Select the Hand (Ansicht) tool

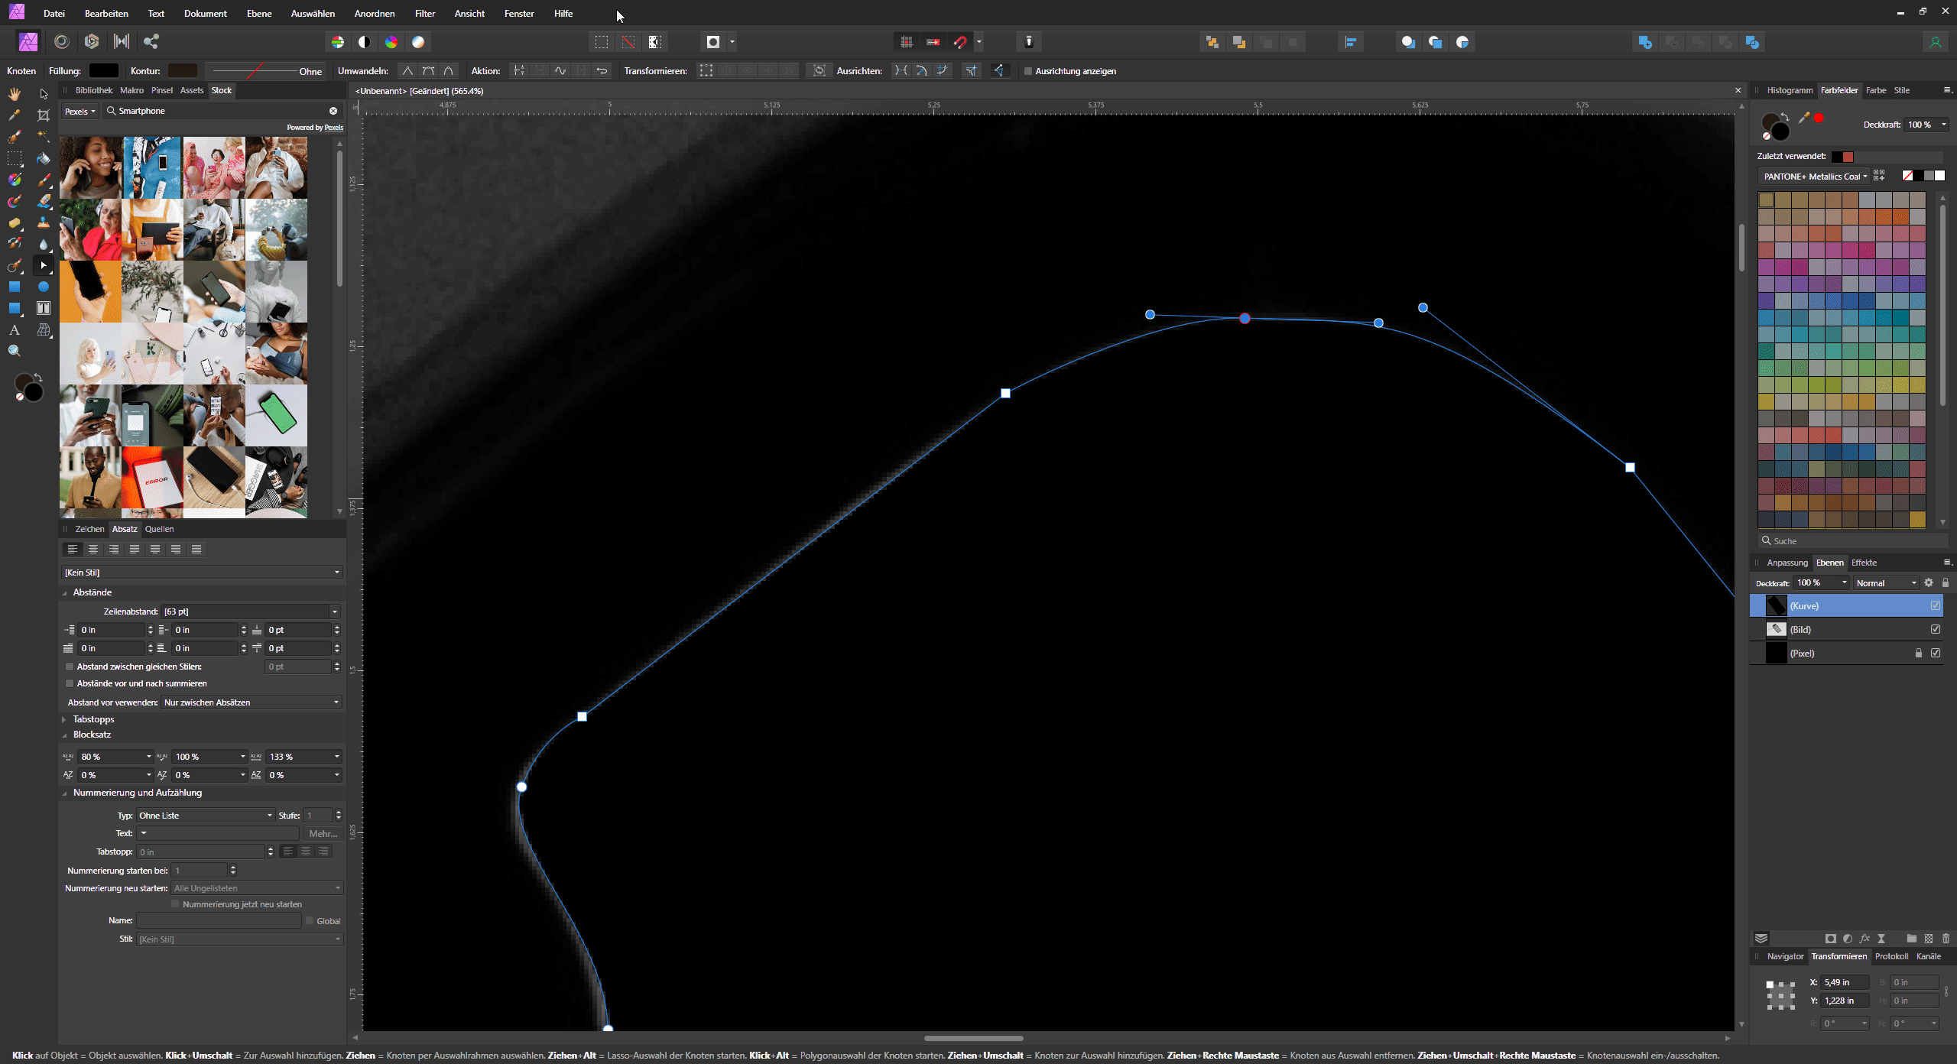[x=14, y=93]
